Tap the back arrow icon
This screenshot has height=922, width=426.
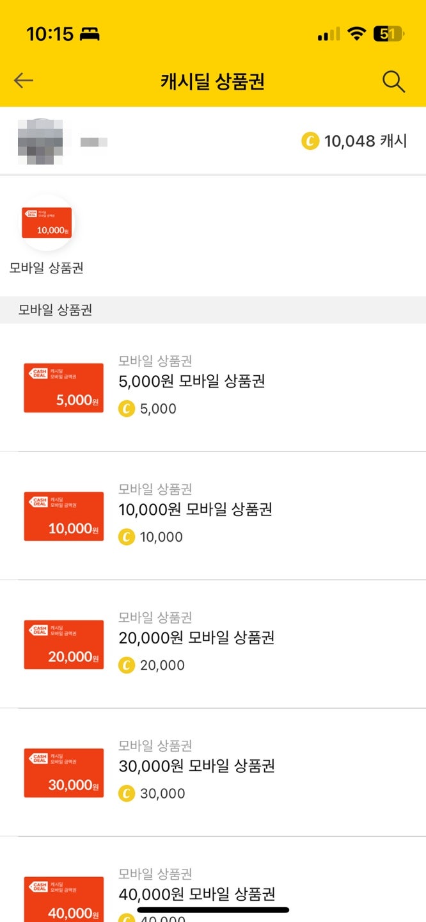coord(24,81)
